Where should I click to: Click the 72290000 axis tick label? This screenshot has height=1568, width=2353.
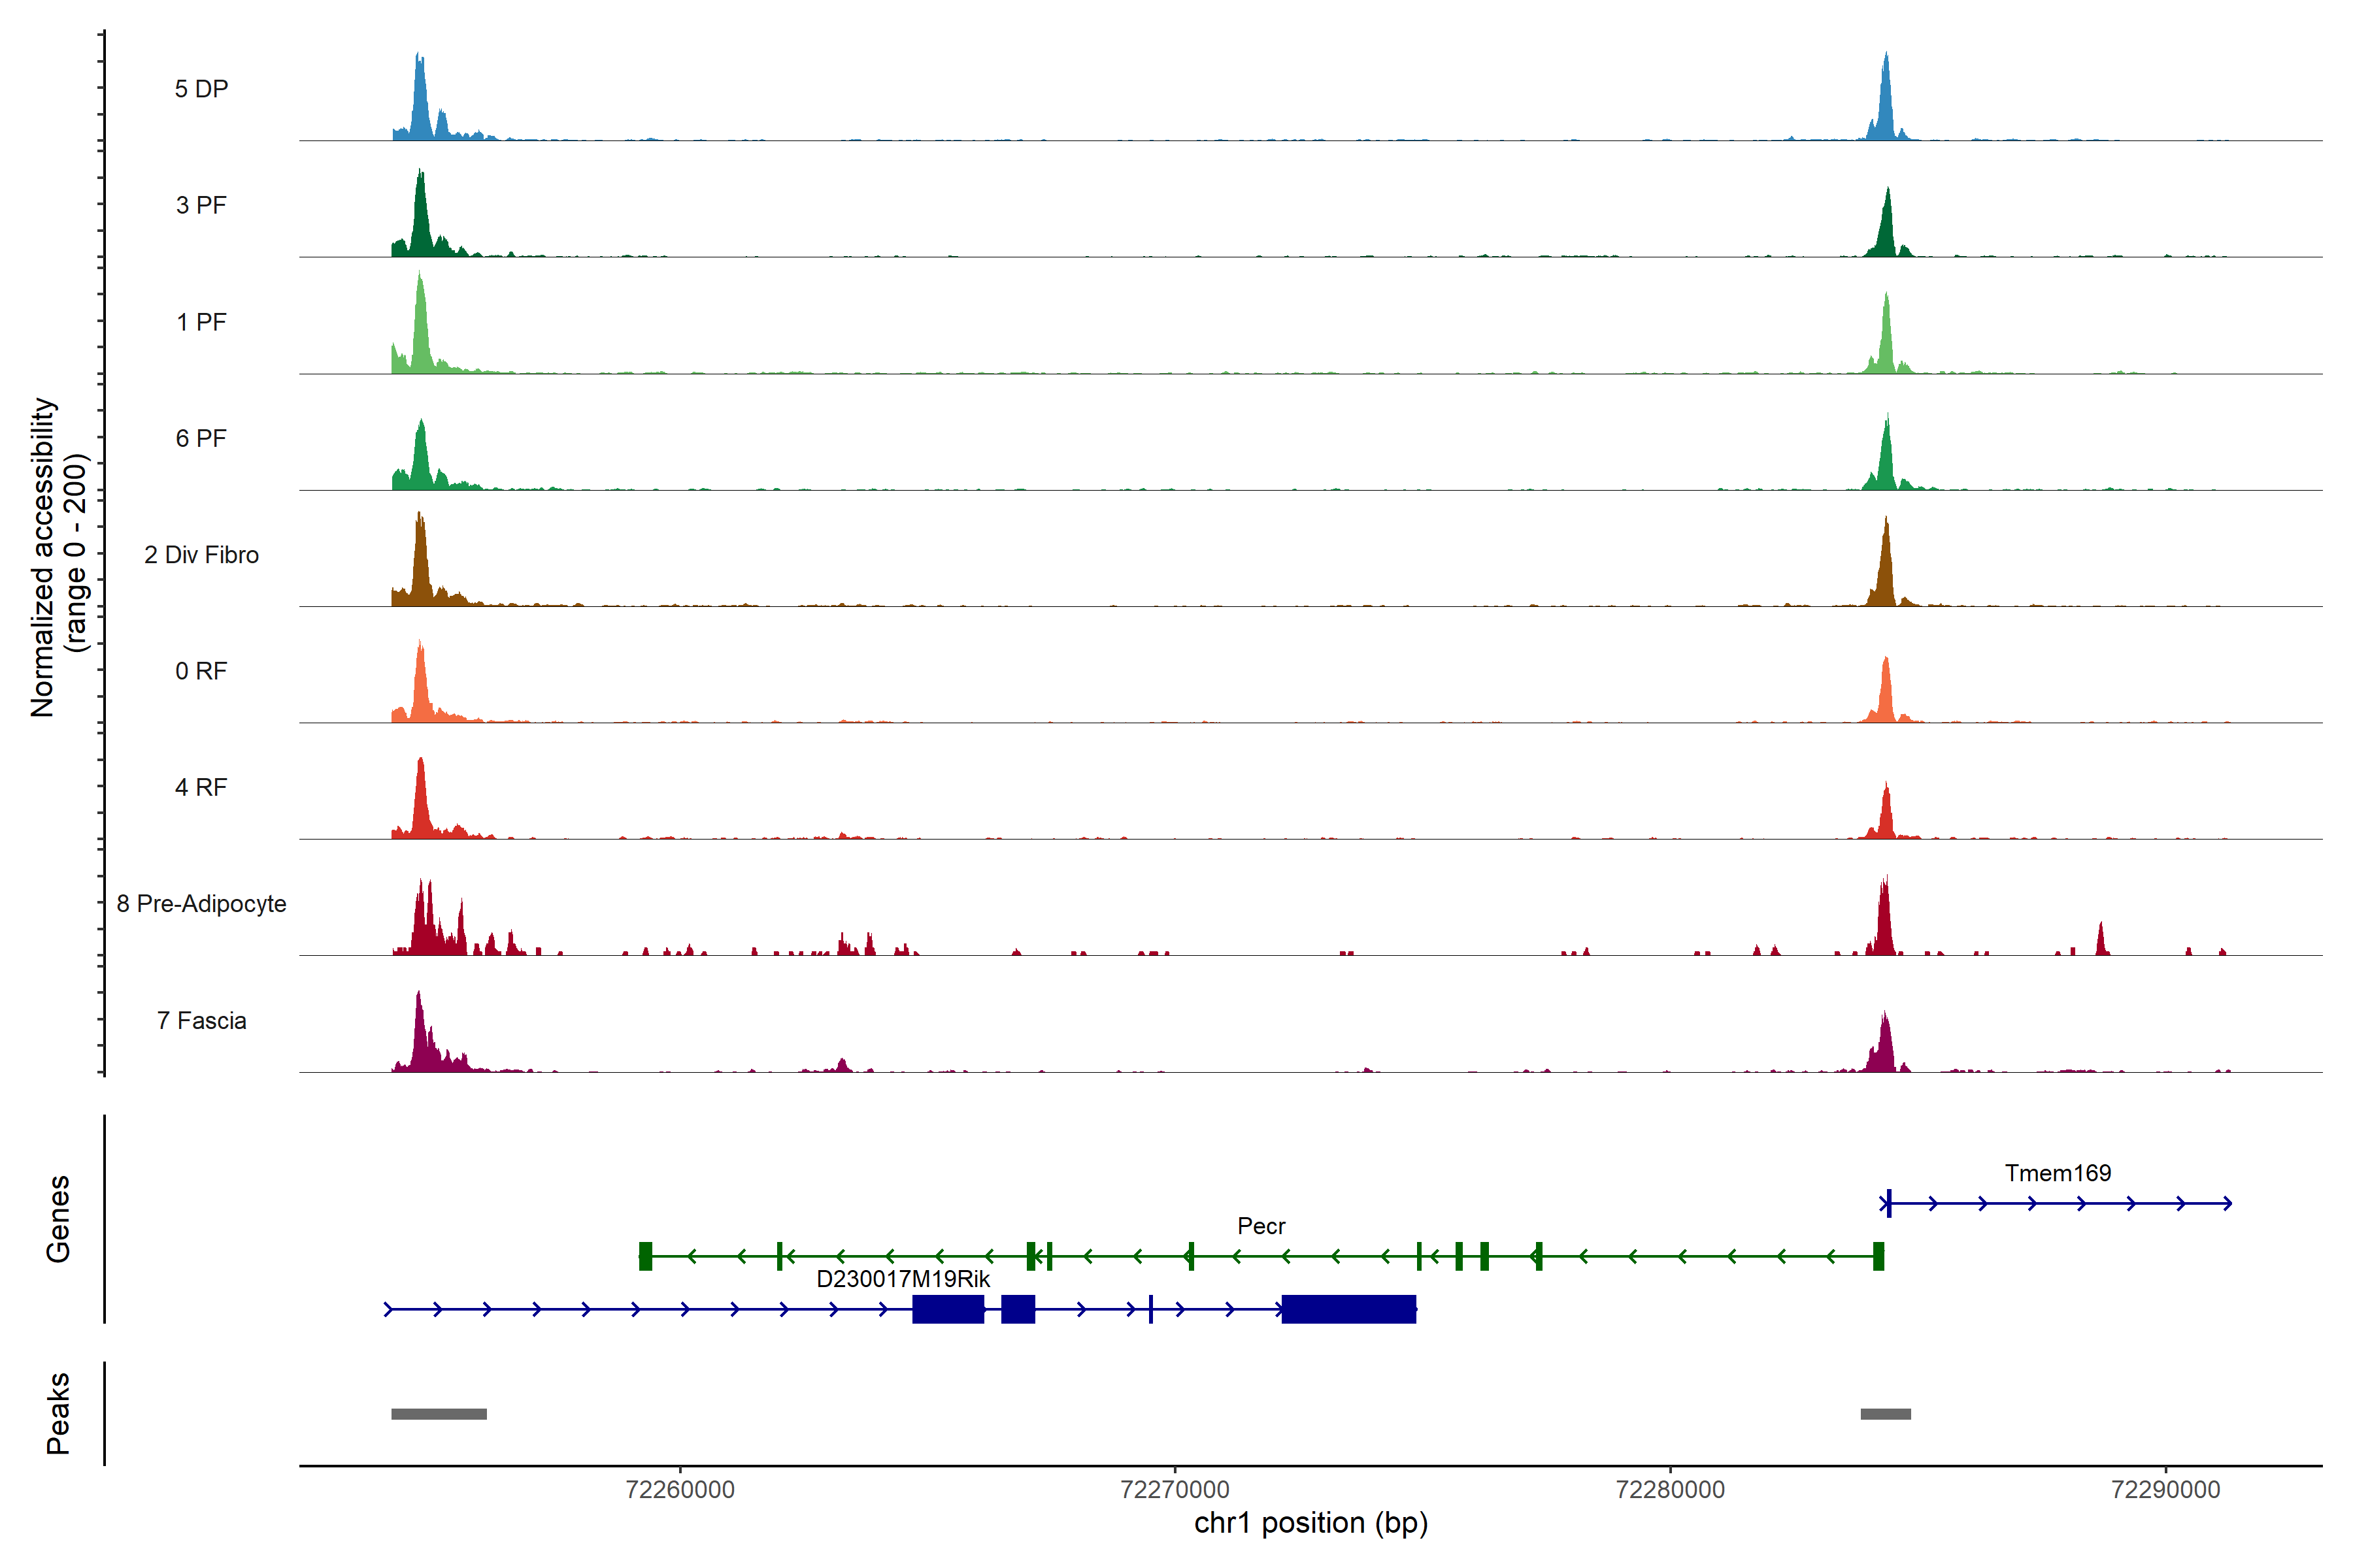[2165, 1490]
